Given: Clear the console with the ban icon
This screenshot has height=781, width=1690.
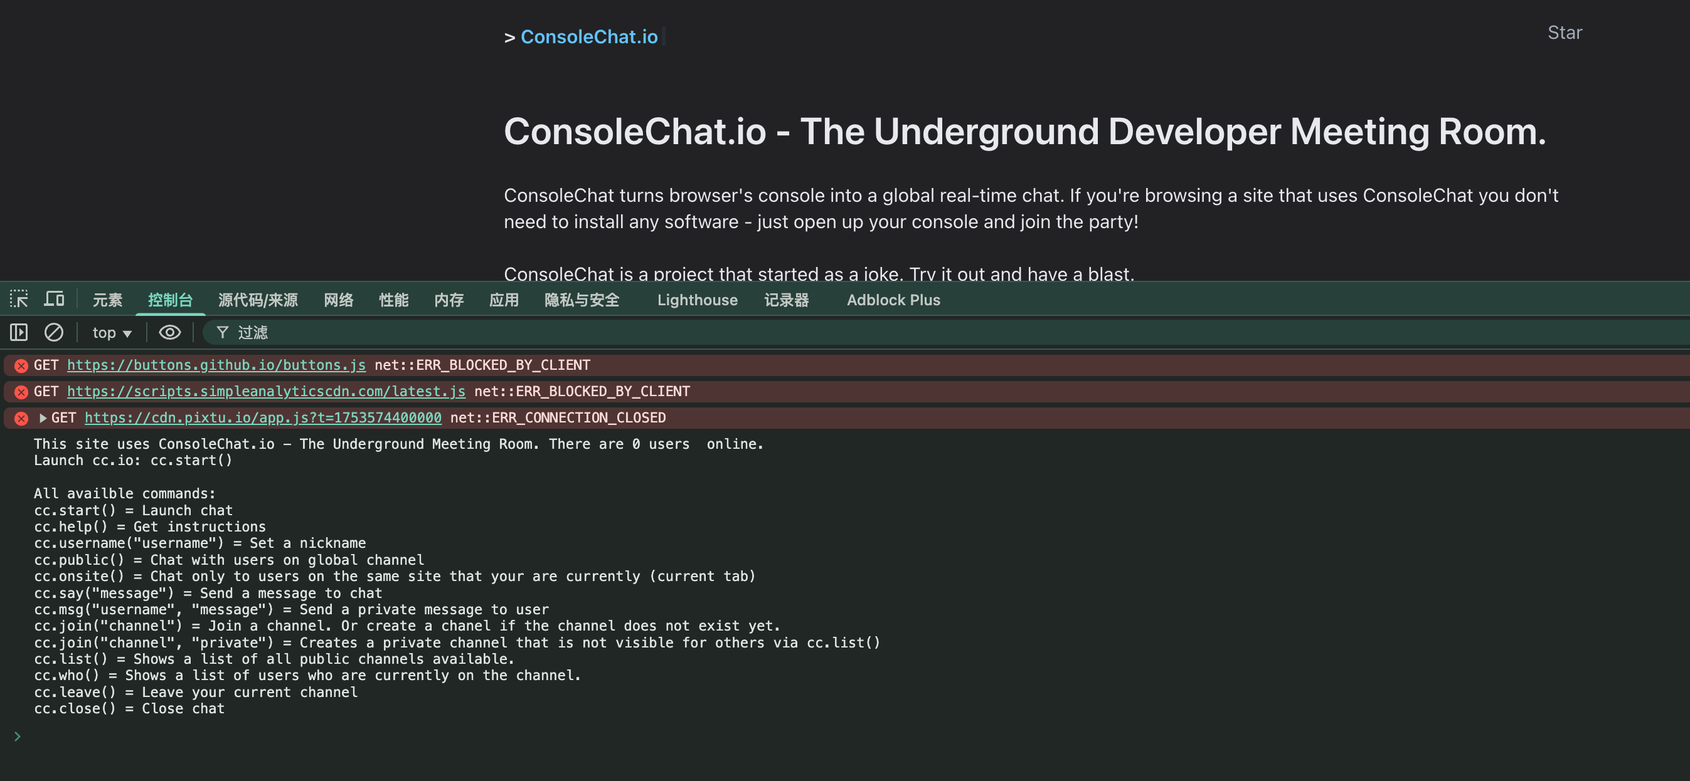Looking at the screenshot, I should [54, 332].
